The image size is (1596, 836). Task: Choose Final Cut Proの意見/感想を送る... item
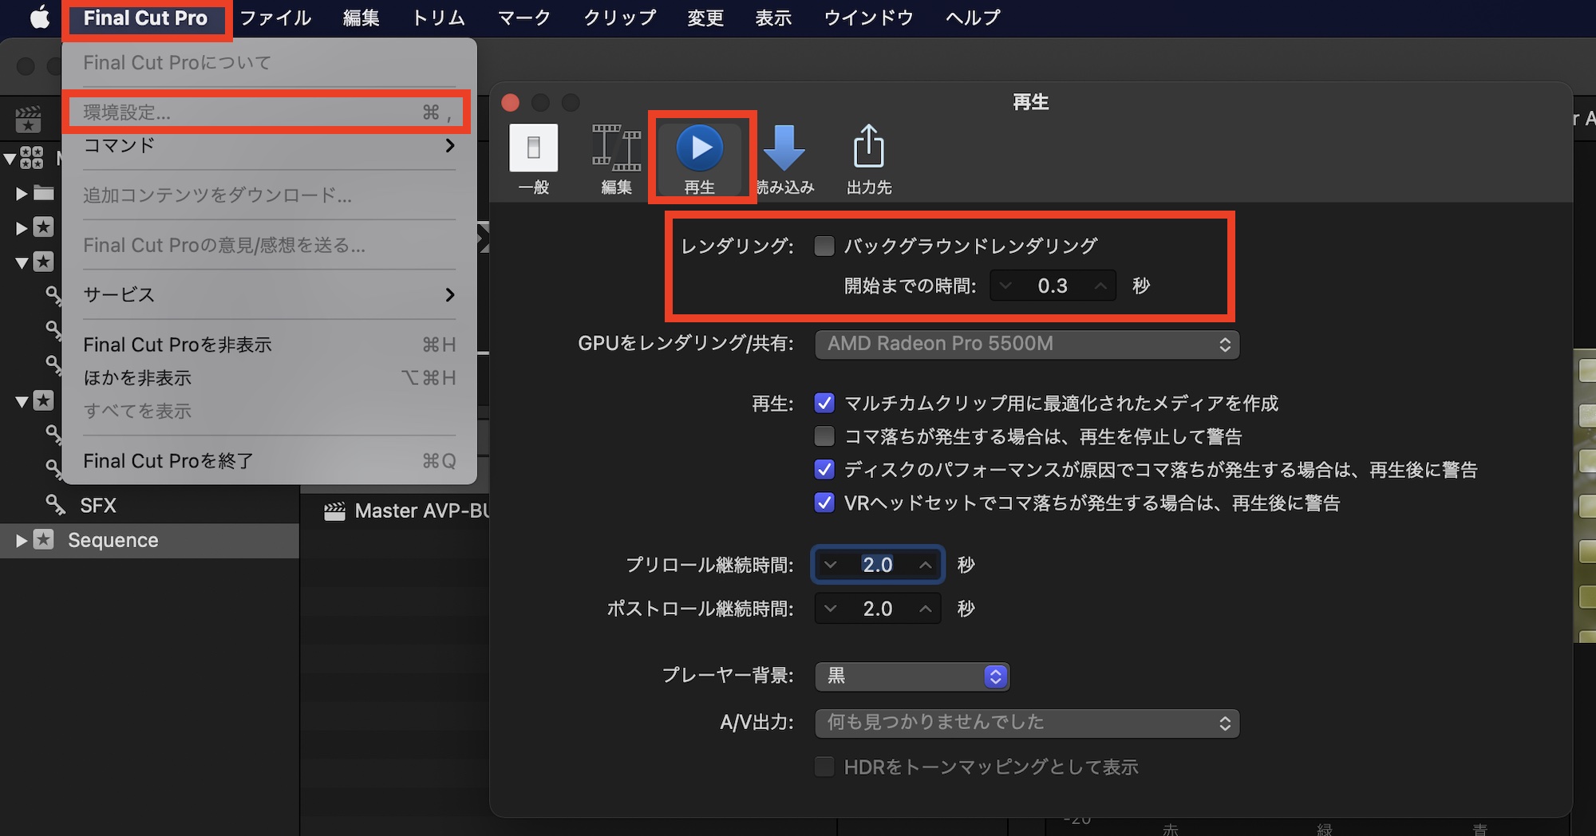pyautogui.click(x=269, y=245)
